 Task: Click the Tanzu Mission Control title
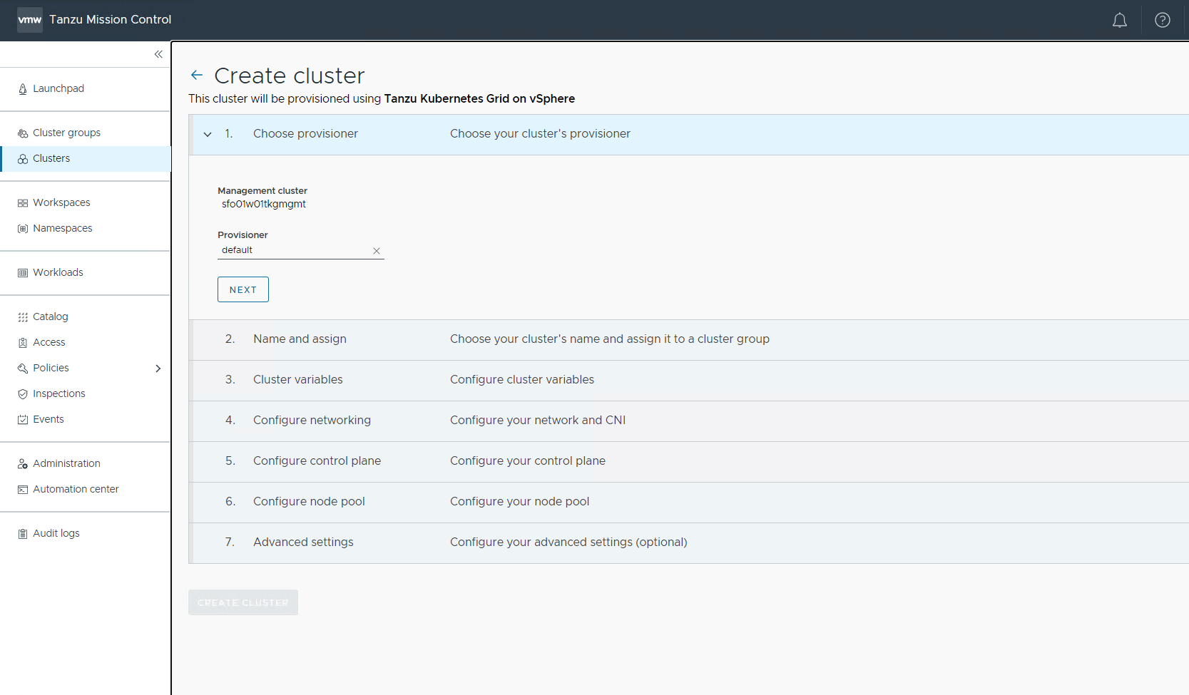click(x=111, y=20)
